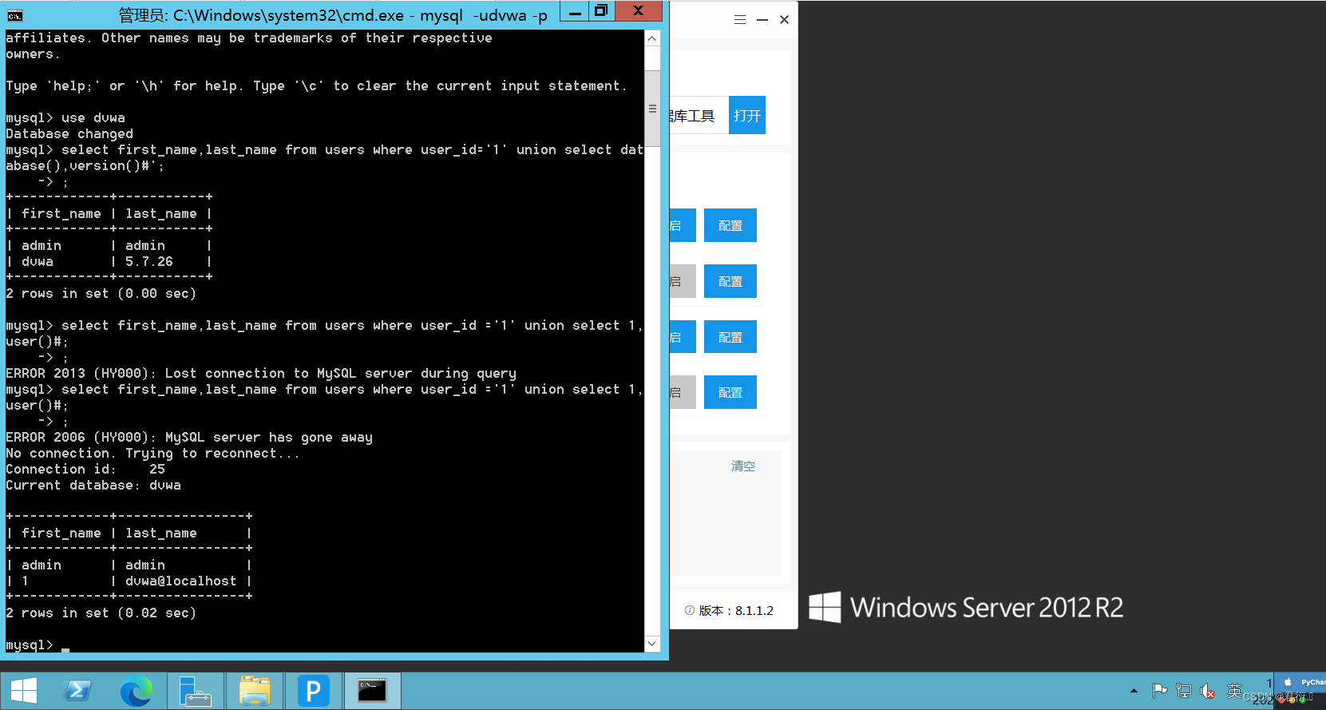Maximize the cmd.exe window
The width and height of the screenshot is (1326, 710).
pos(601,11)
